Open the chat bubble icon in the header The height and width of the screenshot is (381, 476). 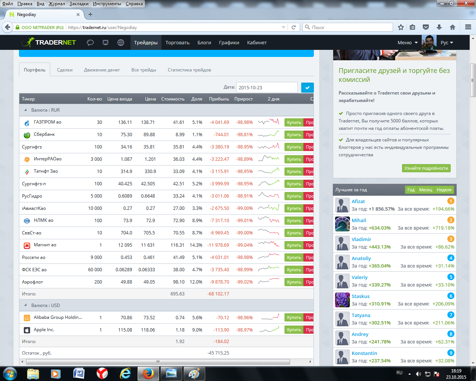[x=90, y=42]
